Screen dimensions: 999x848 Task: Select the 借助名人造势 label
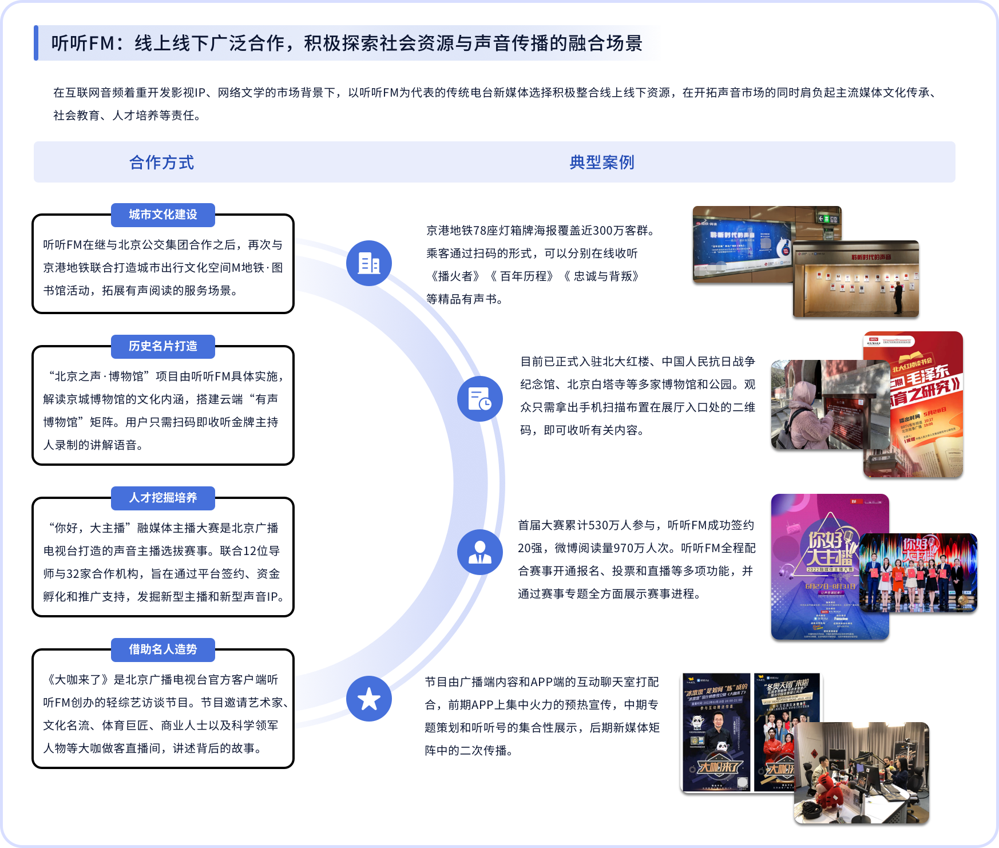[163, 649]
